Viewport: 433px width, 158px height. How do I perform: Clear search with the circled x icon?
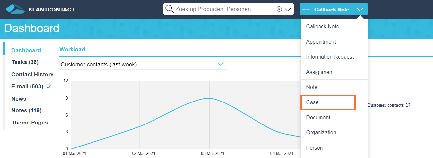279,9
